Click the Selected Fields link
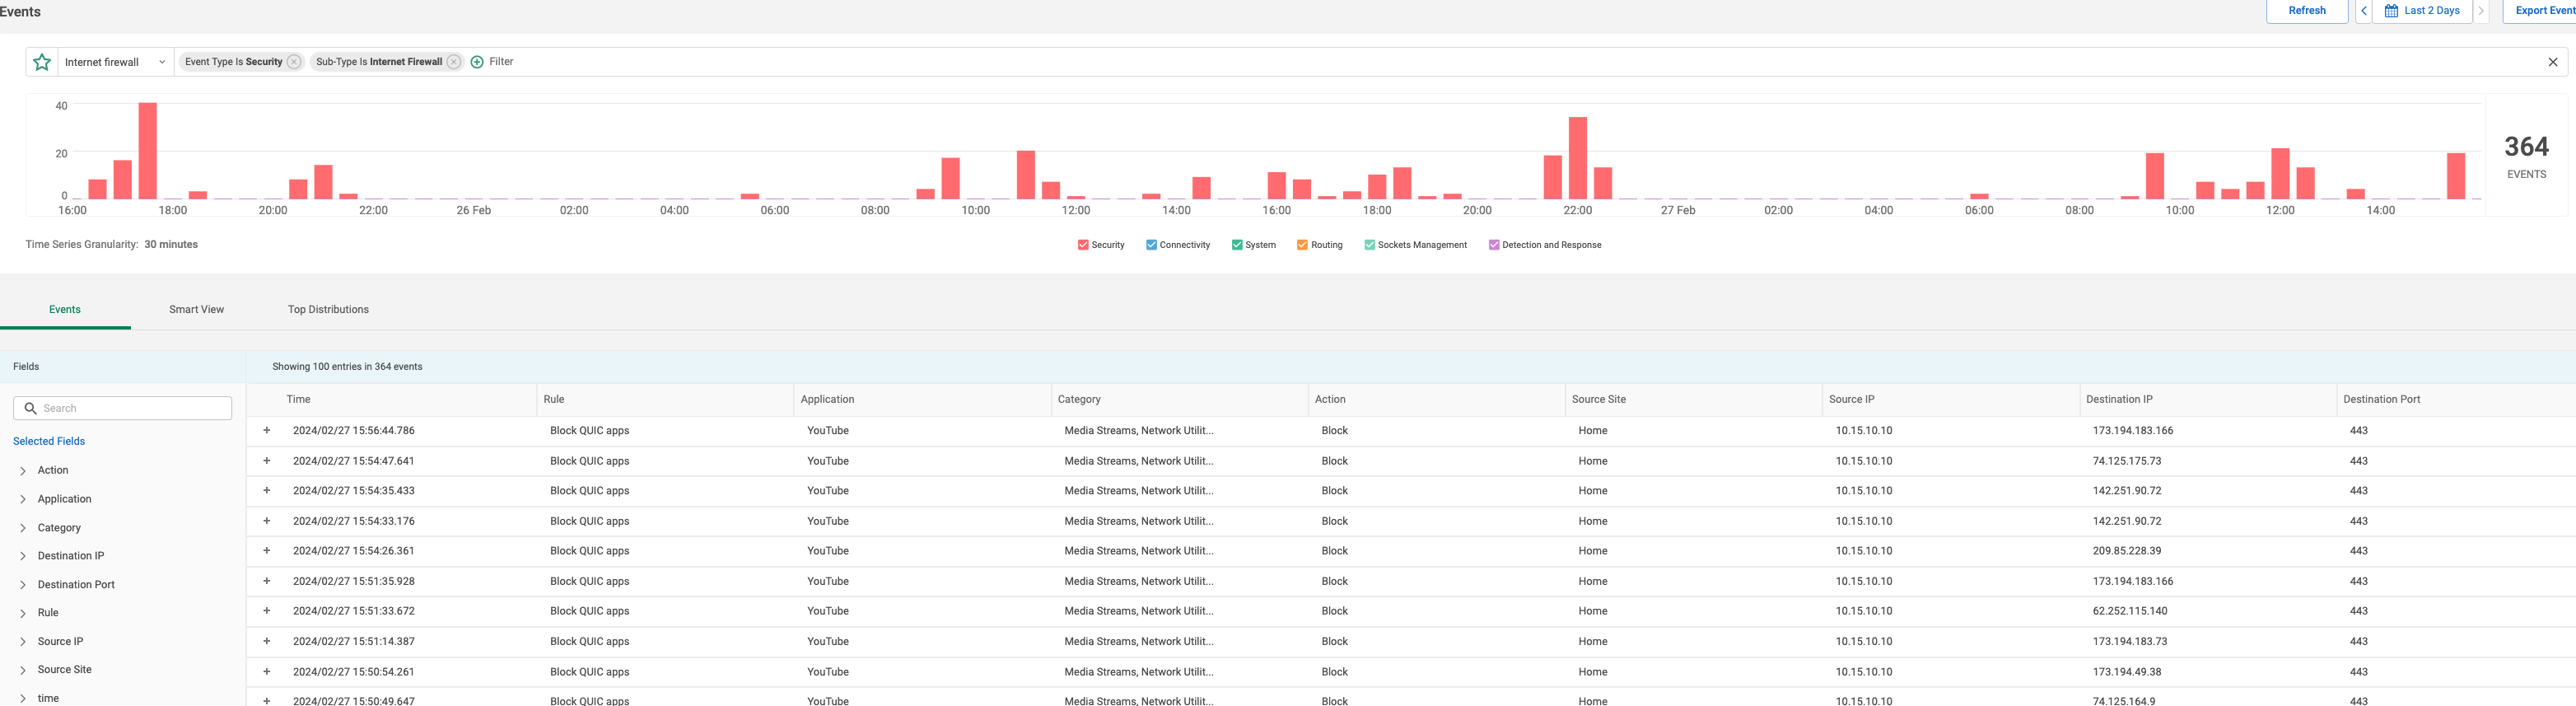 coord(49,441)
